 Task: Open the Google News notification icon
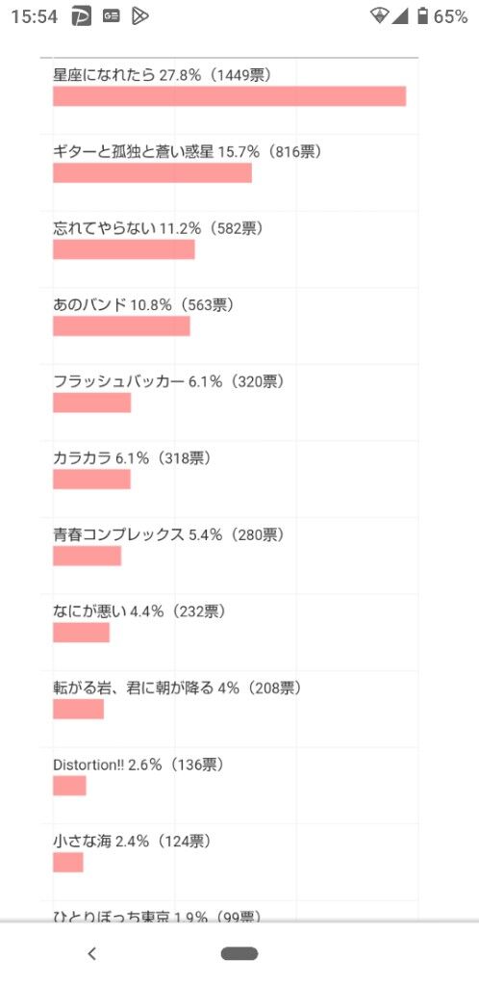tap(113, 16)
